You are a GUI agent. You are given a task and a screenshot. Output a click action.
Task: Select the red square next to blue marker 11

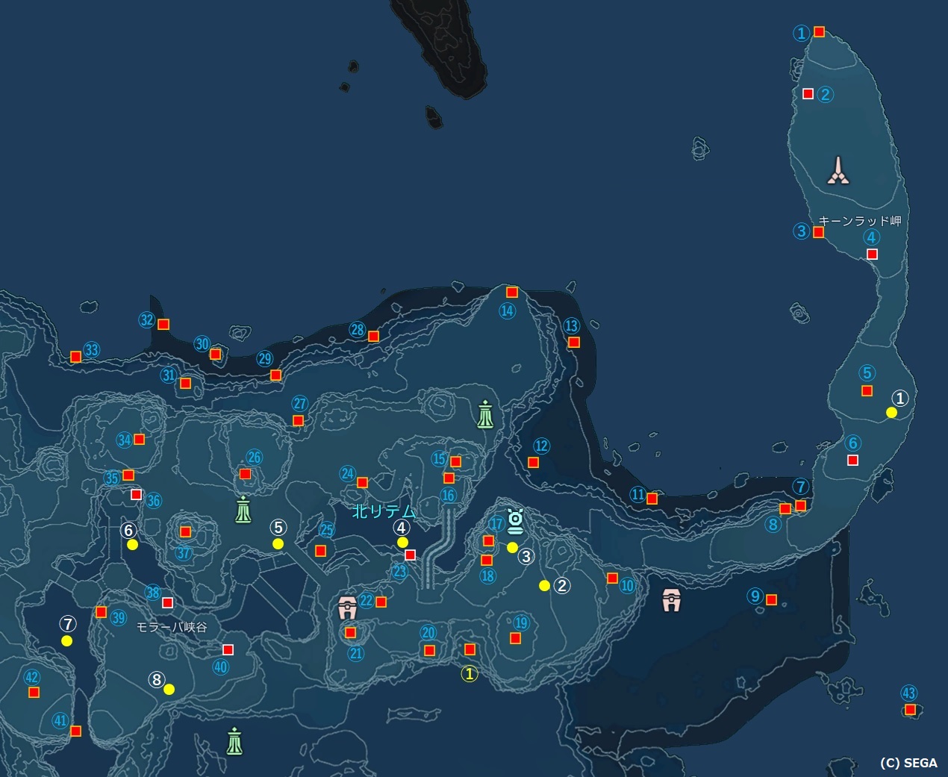tap(652, 499)
